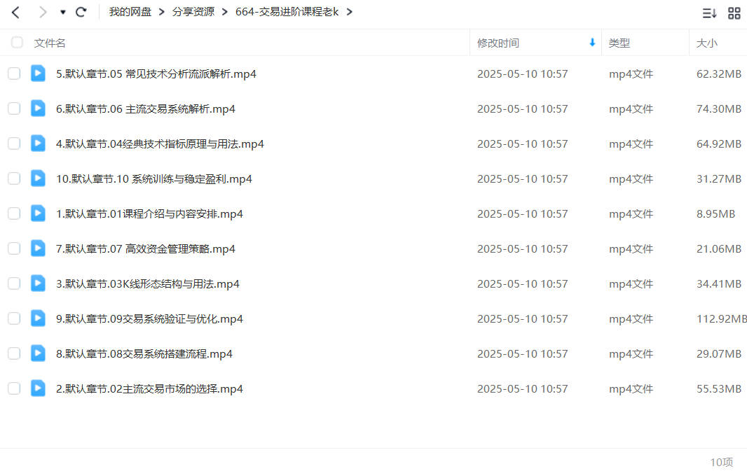Click mp4文件 type in the 21.06MB row
This screenshot has height=471, width=747.
pyautogui.click(x=631, y=249)
